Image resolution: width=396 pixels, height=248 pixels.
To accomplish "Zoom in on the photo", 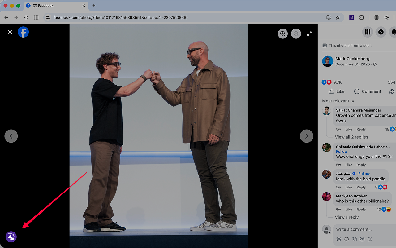I will point(283,33).
